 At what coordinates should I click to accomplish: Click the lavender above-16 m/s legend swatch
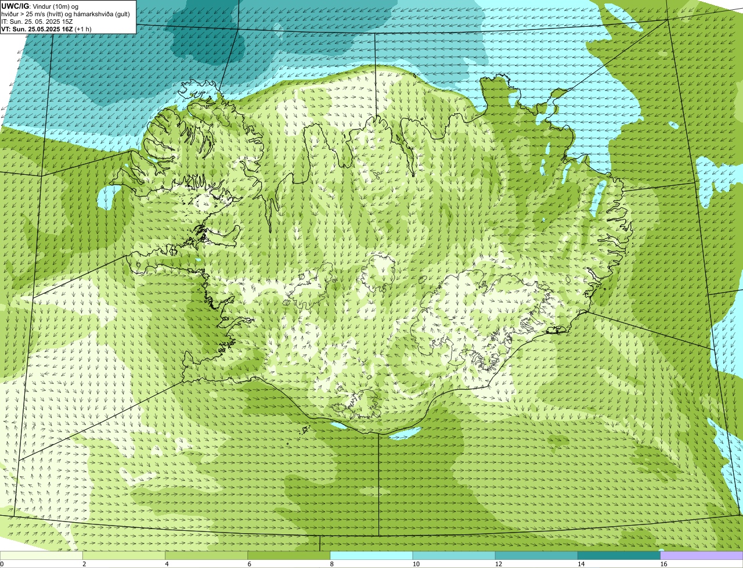pos(702,556)
